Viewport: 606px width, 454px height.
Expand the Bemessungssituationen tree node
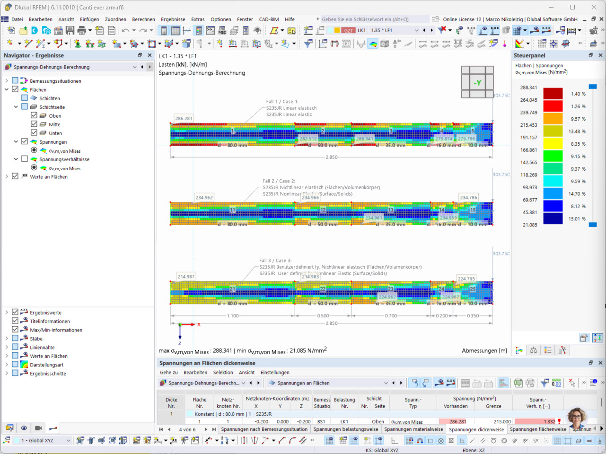click(7, 81)
